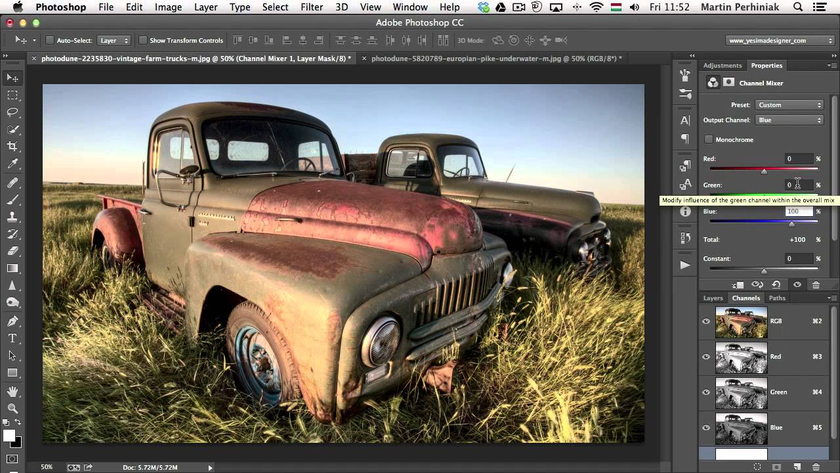Open the status bar arrow menu
Viewport: 840px width, 473px height.
point(210,467)
